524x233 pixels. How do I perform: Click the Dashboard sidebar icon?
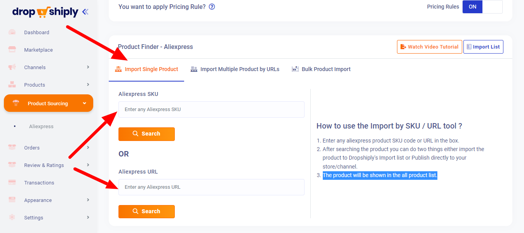click(12, 32)
